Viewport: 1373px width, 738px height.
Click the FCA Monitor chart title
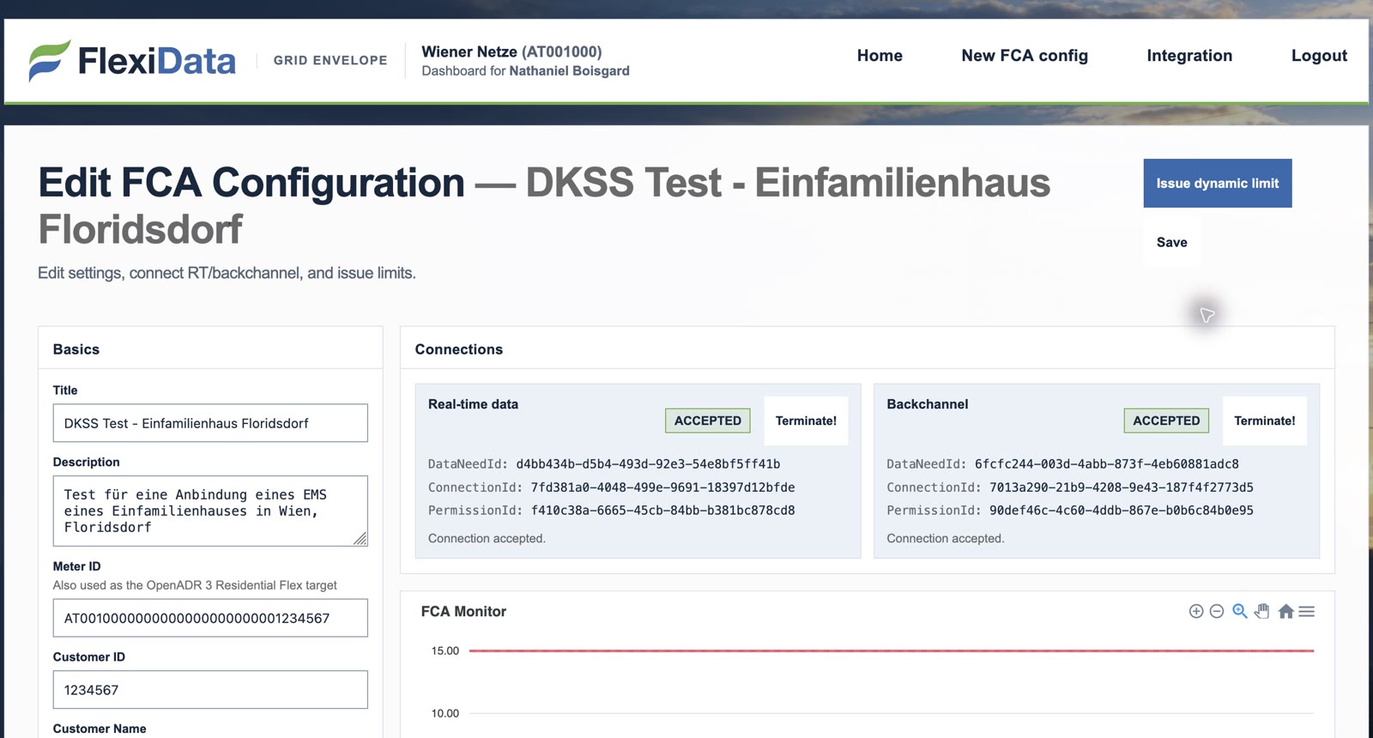click(463, 611)
